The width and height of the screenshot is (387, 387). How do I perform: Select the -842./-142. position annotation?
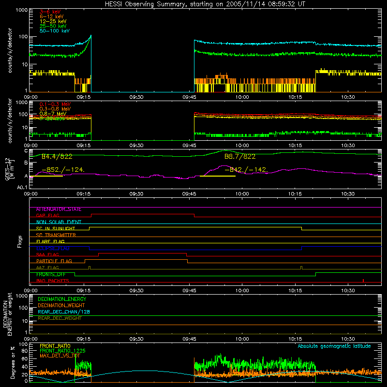coord(246,170)
